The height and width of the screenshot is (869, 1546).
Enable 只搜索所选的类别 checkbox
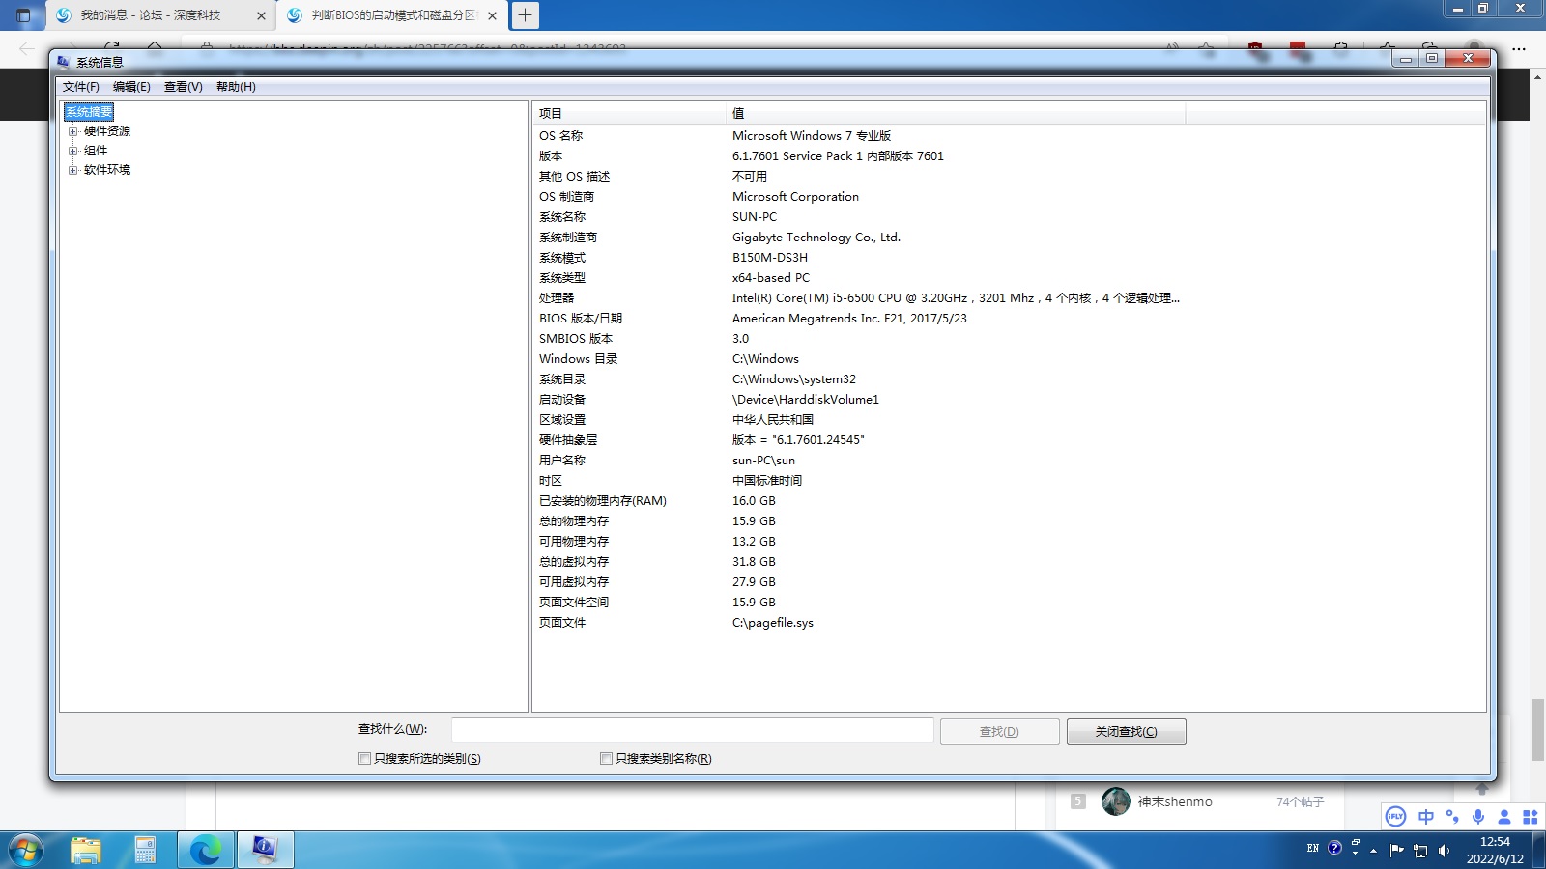(364, 759)
